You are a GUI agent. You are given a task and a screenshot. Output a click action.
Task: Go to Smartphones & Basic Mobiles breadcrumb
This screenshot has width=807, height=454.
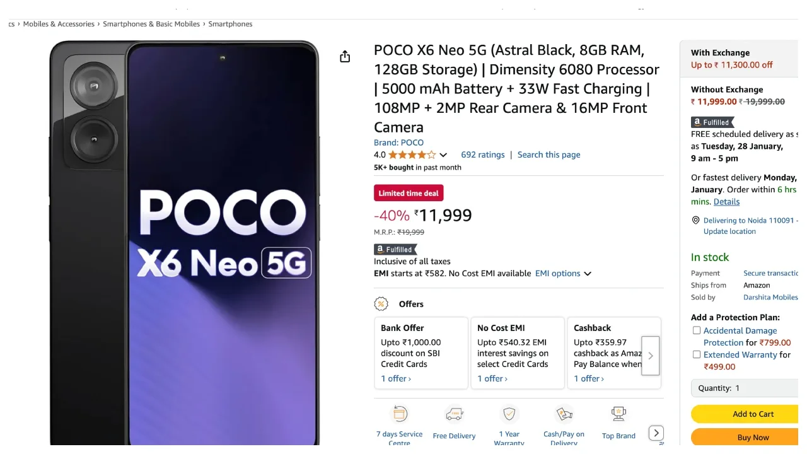[x=151, y=24]
